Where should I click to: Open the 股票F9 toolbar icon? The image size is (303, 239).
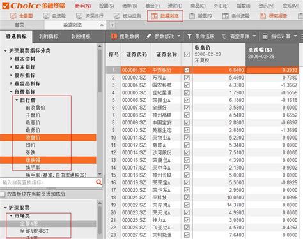(x=192, y=16)
